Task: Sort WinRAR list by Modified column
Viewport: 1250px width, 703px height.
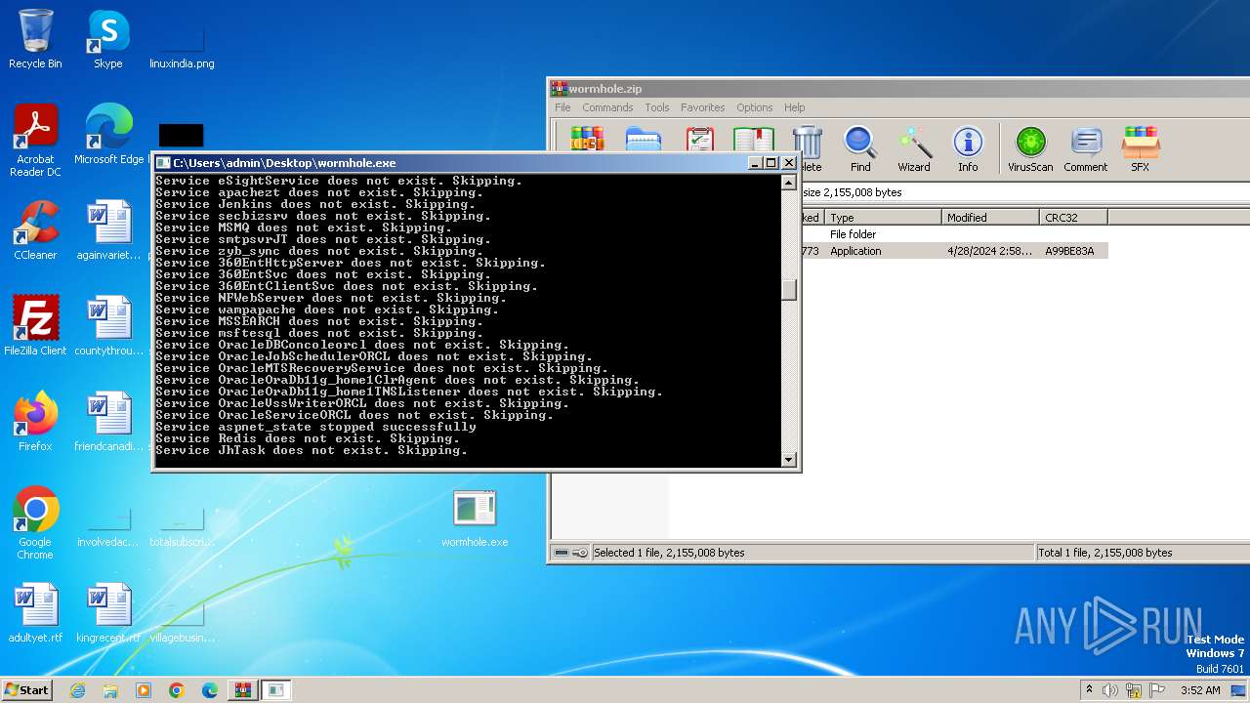Action: pos(990,217)
